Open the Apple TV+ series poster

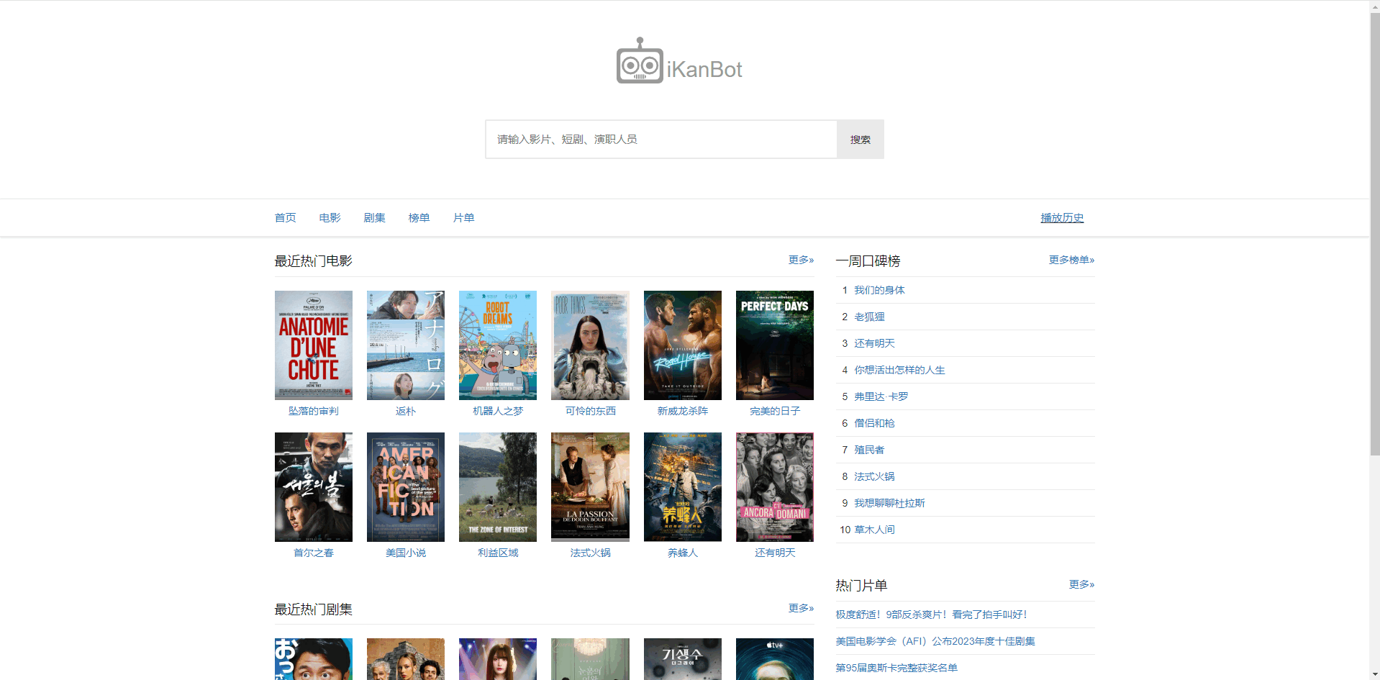click(775, 659)
